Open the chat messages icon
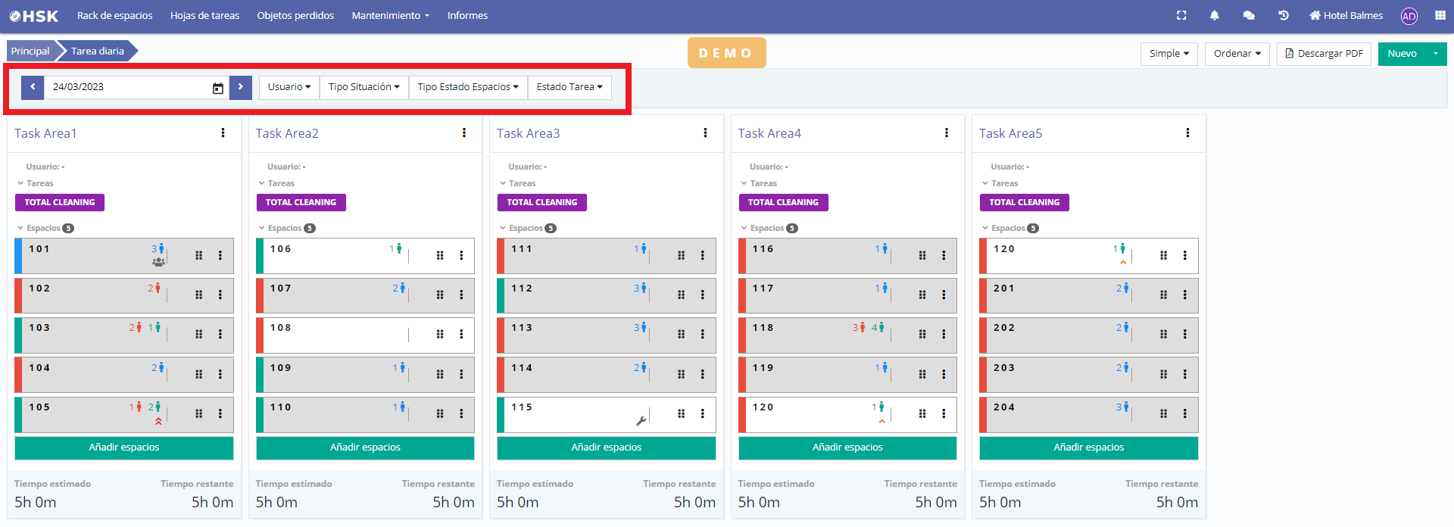1454x527 pixels. [1249, 15]
